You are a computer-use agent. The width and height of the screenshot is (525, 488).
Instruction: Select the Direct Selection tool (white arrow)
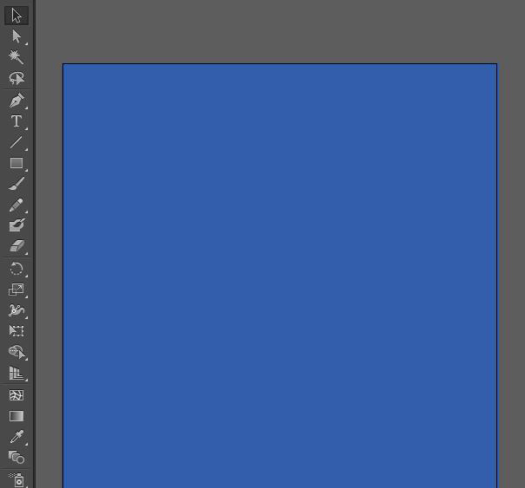16,36
